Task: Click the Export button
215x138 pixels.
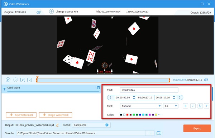Action: [197, 128]
